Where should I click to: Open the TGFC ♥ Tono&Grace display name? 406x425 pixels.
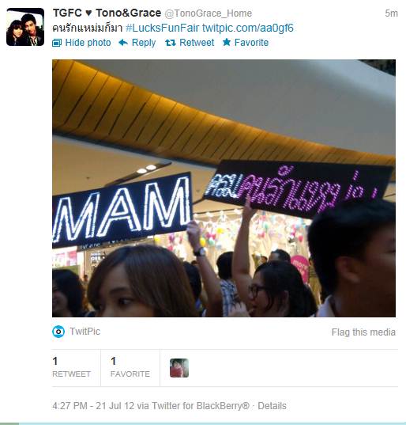coord(107,13)
